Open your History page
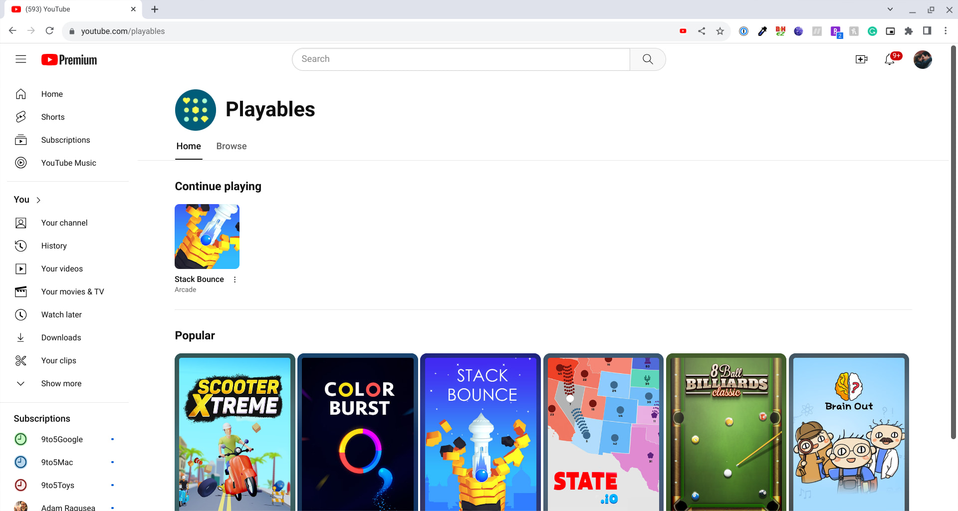Image resolution: width=958 pixels, height=511 pixels. tap(53, 246)
